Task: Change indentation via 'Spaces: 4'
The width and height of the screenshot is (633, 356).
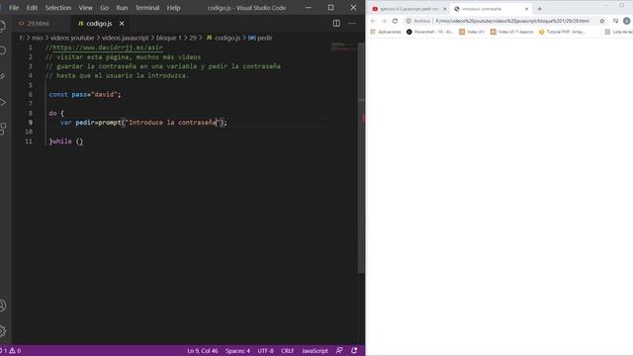Action: click(237, 351)
